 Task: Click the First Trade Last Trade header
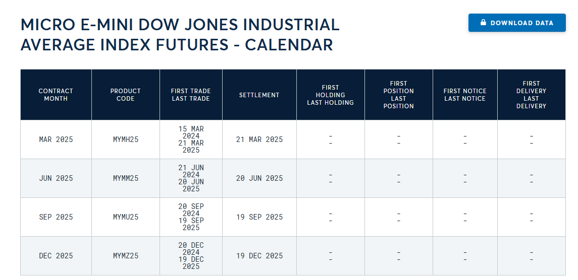coord(191,95)
